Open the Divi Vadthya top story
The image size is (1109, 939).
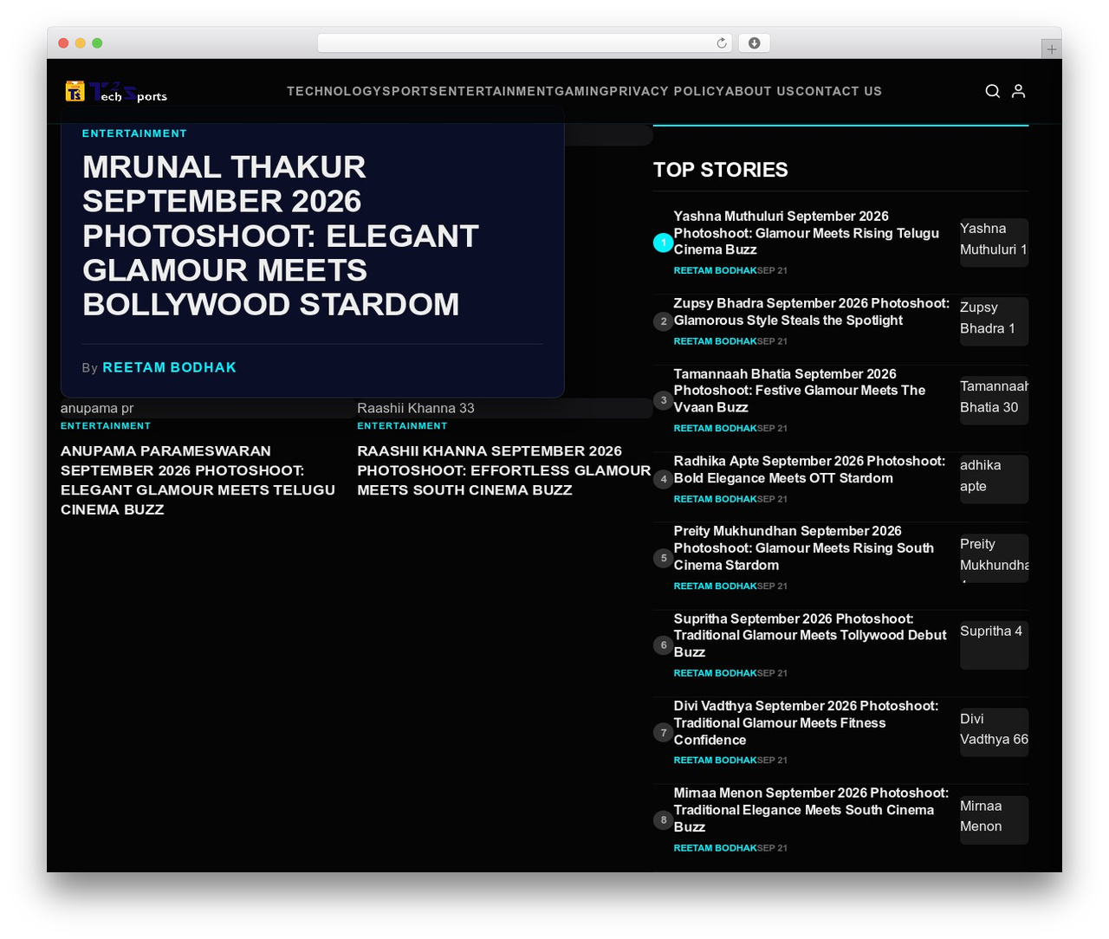[x=806, y=723]
